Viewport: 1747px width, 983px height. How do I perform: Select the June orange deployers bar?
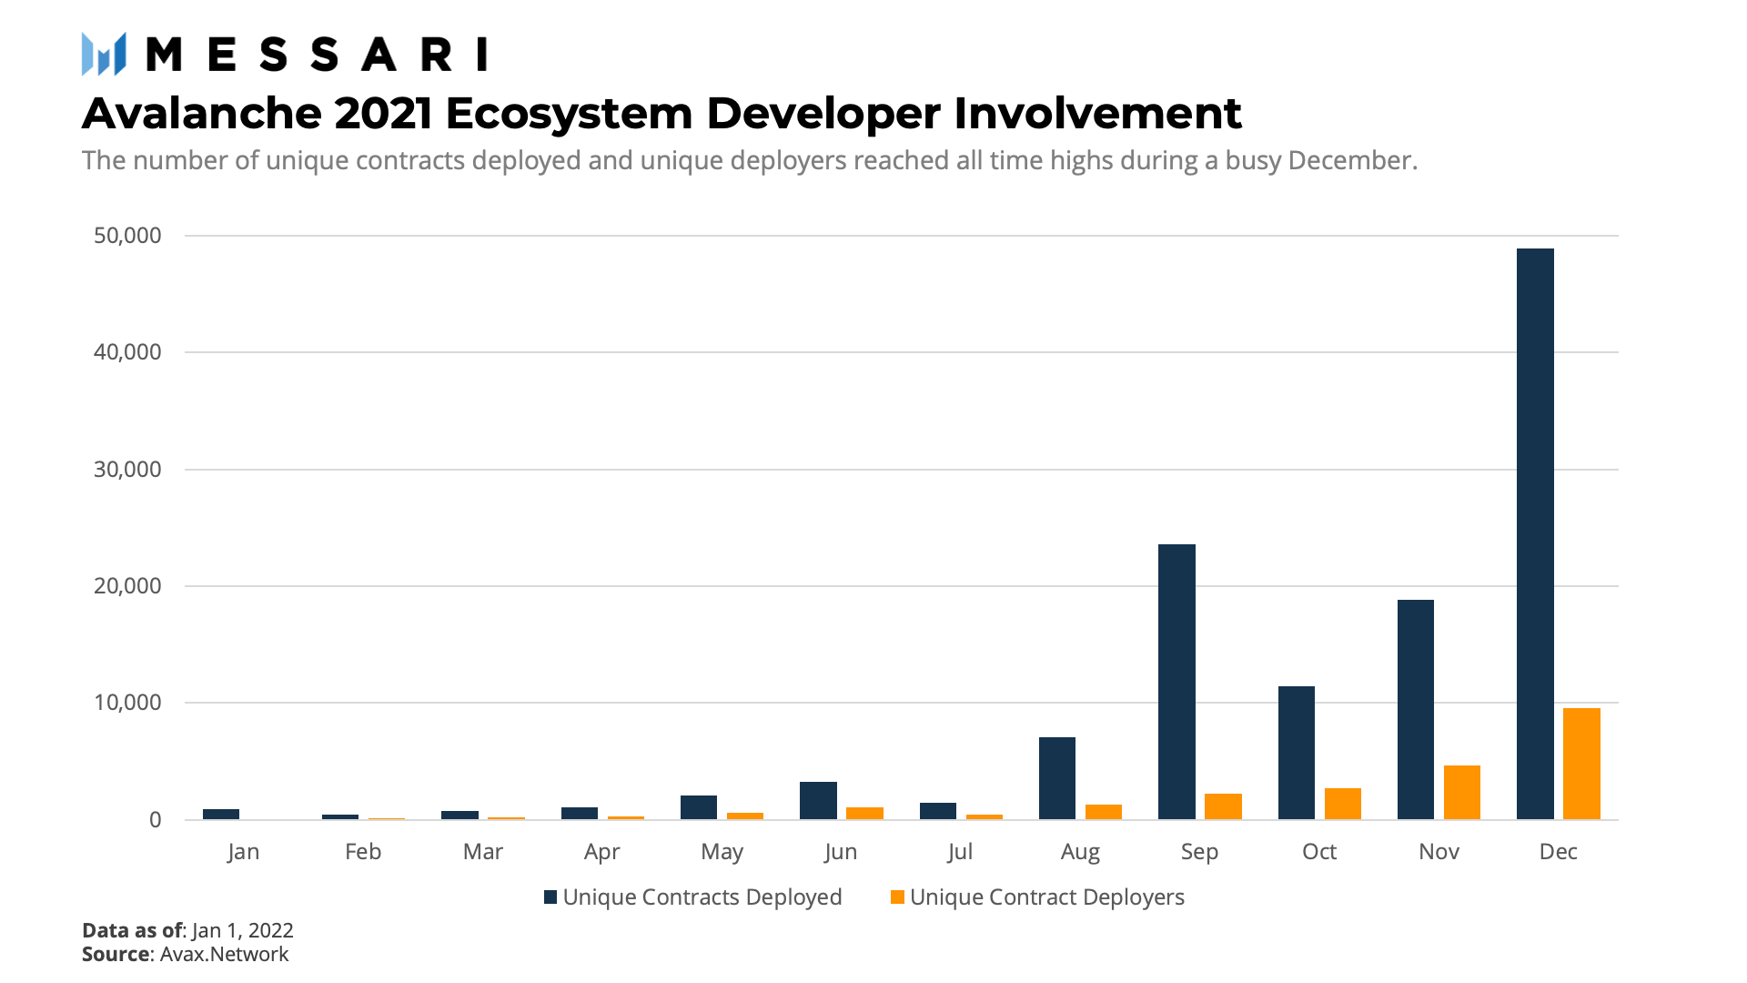pyautogui.click(x=864, y=814)
